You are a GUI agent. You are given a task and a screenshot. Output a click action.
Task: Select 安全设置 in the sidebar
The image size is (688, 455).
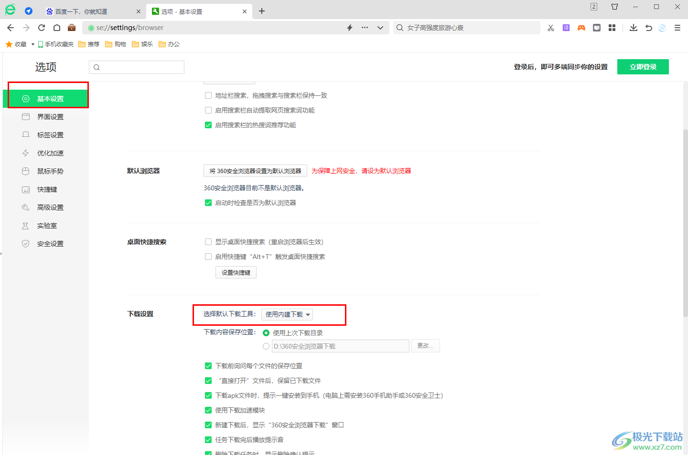click(46, 244)
